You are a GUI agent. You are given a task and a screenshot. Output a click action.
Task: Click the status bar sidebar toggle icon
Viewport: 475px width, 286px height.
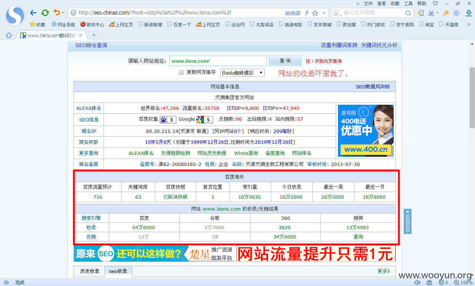point(6,283)
